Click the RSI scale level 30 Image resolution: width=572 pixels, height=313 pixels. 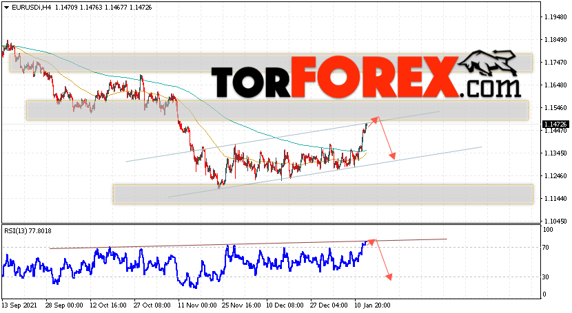pos(546,277)
